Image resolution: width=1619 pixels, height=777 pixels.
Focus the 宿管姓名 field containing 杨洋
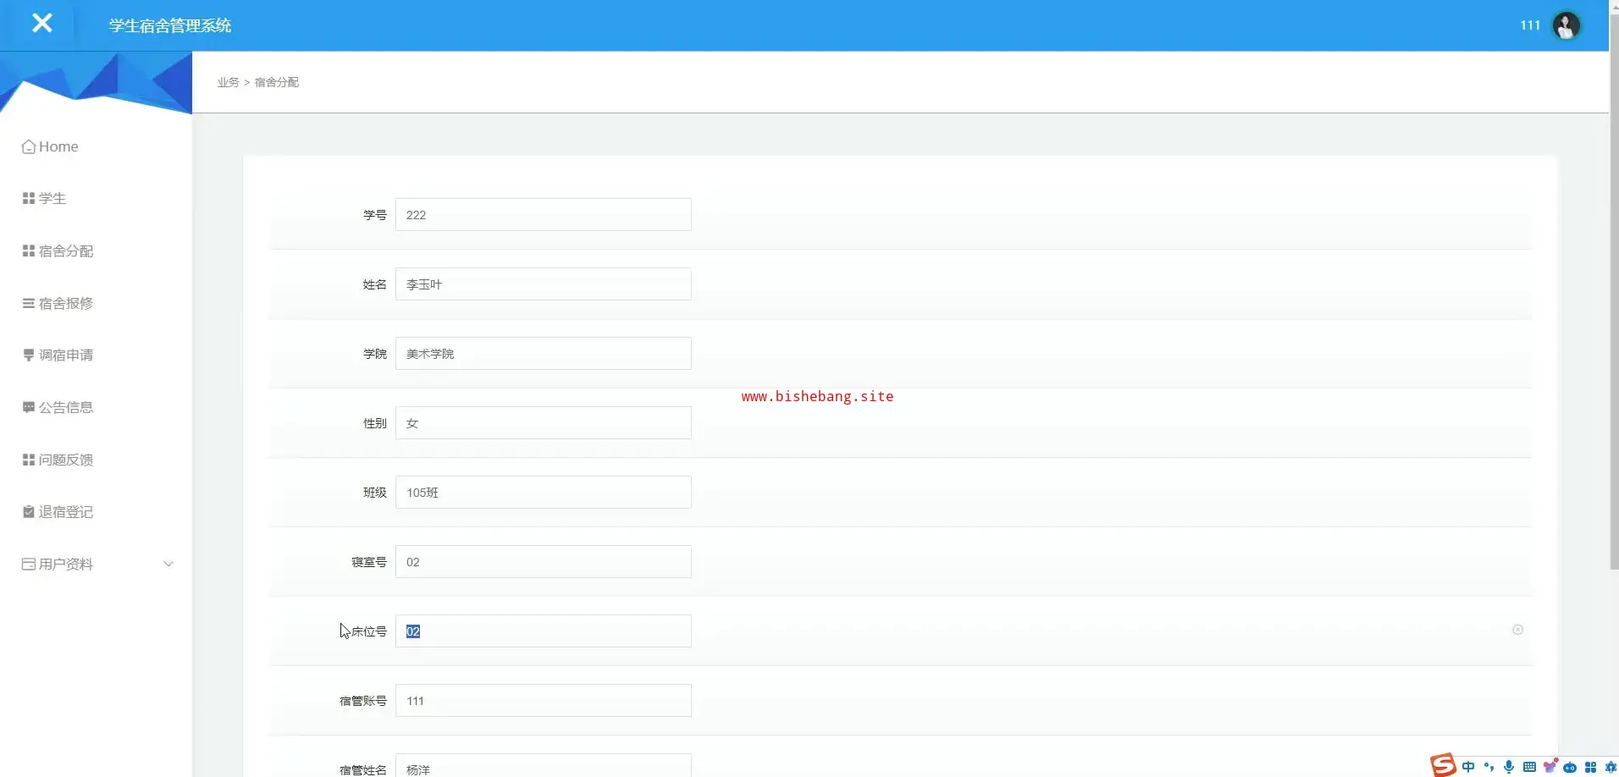[544, 765]
